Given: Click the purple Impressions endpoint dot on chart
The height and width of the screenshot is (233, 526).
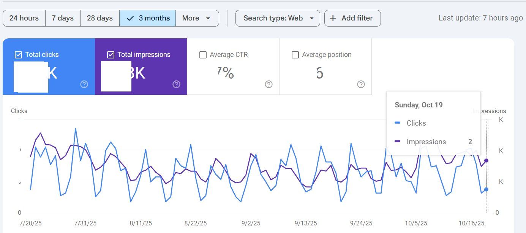Looking at the screenshot, I should 487,161.
